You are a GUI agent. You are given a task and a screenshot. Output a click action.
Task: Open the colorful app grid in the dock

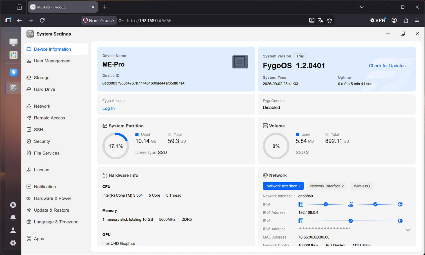pos(13,55)
